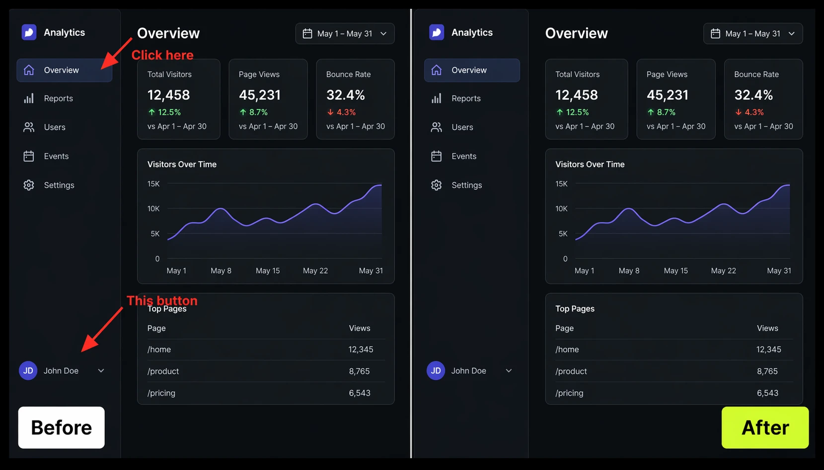
Task: Open Users icon in Before sidebar
Action: point(29,127)
